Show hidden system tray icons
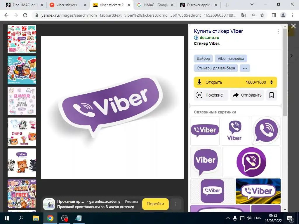The image size is (299, 224). click(228, 218)
